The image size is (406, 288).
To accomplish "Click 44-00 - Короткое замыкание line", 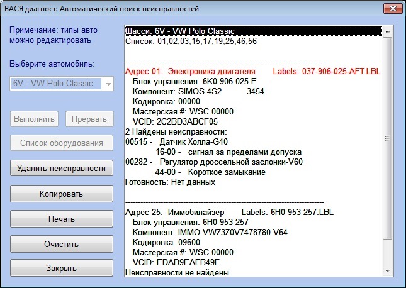I will [210, 172].
